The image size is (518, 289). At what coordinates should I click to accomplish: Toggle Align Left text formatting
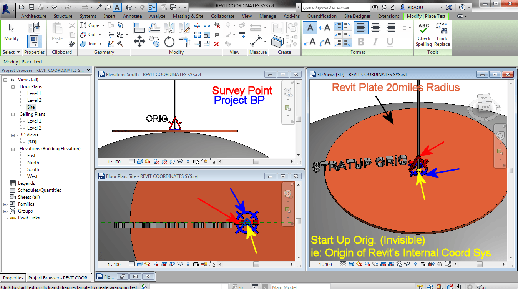pyautogui.click(x=361, y=28)
